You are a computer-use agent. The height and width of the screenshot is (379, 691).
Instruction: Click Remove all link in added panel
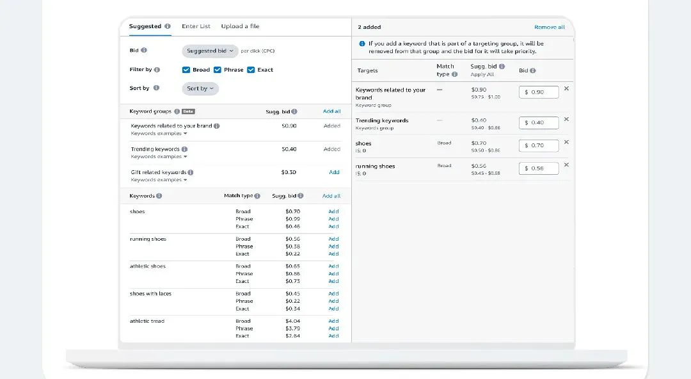[x=549, y=27]
